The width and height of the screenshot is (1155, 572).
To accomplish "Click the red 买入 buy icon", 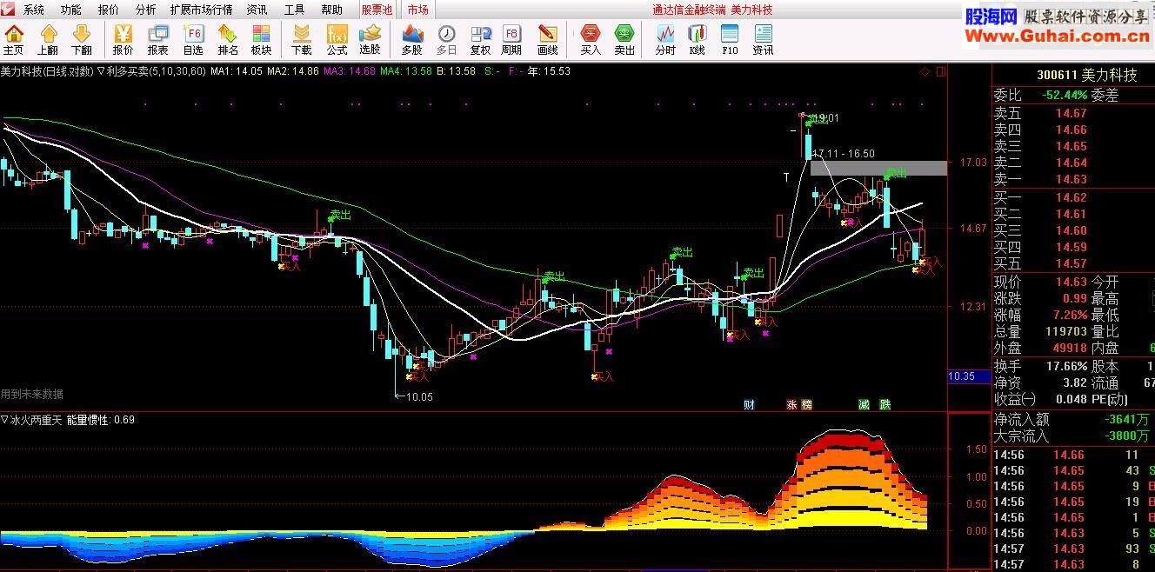I will point(591,40).
